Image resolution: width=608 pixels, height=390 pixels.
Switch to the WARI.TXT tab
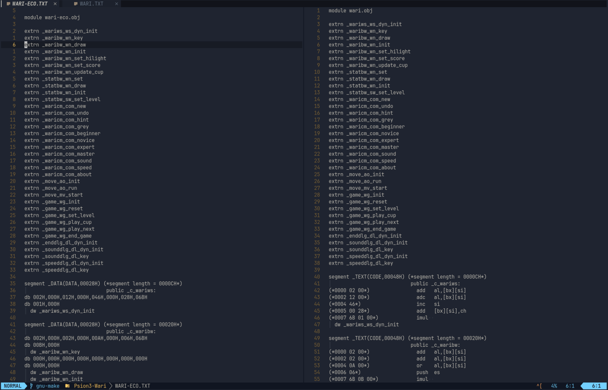(91, 4)
